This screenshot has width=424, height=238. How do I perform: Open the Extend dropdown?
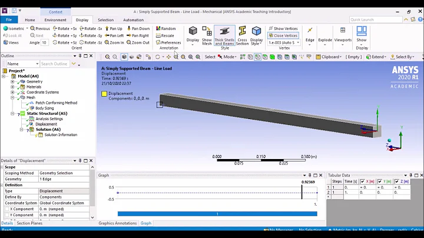(x=376, y=57)
